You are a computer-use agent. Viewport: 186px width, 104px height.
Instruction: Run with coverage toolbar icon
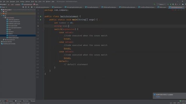coord(173,4)
